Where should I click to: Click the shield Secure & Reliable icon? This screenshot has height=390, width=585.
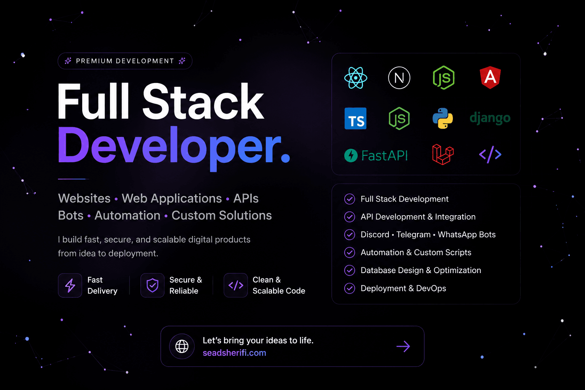click(152, 285)
